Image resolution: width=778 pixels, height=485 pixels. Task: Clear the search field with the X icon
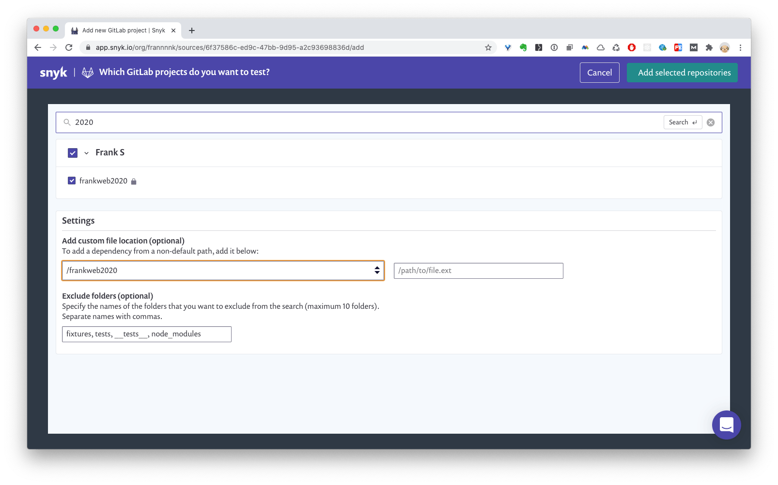point(711,122)
